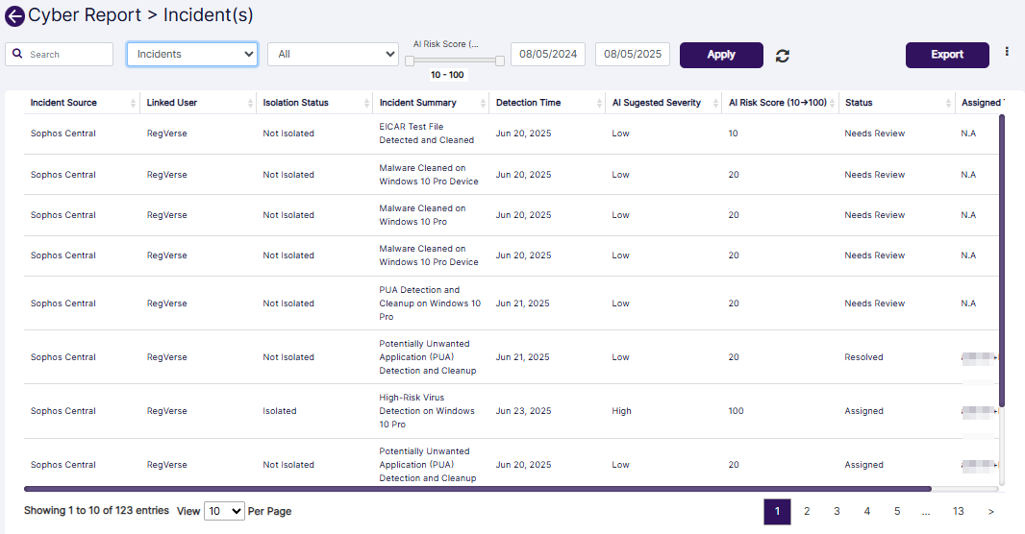Open the three-dot more options menu

coord(1007,52)
